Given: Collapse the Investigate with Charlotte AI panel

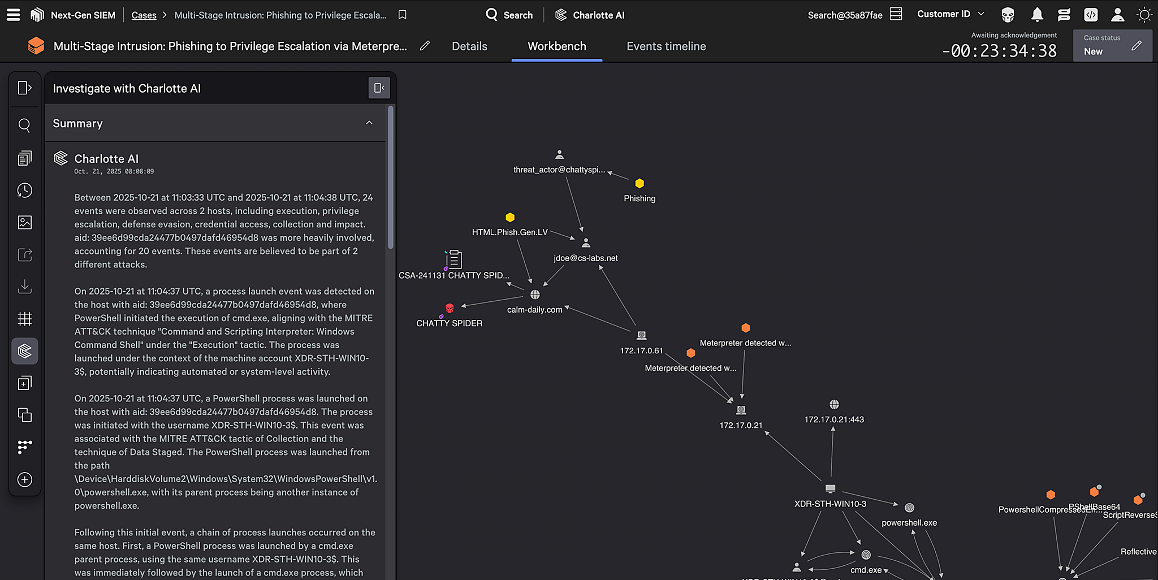Looking at the screenshot, I should 379,88.
